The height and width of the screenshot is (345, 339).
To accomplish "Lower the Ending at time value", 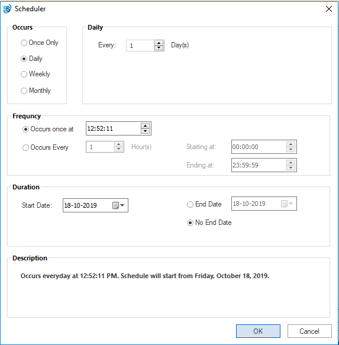I will coord(291,167).
